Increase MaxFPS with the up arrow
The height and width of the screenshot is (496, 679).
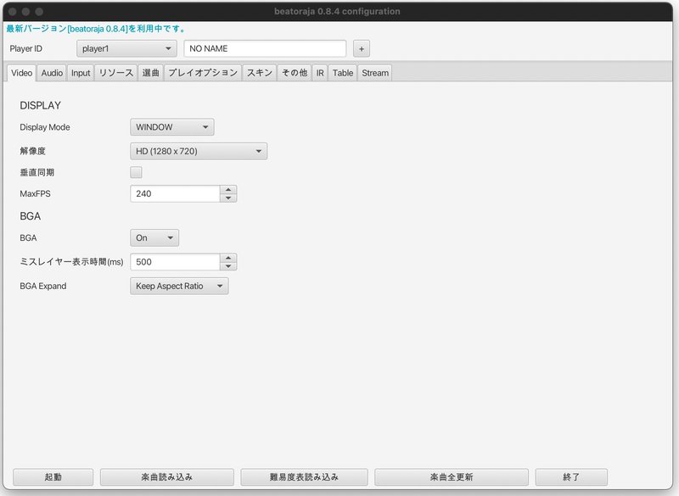click(228, 189)
